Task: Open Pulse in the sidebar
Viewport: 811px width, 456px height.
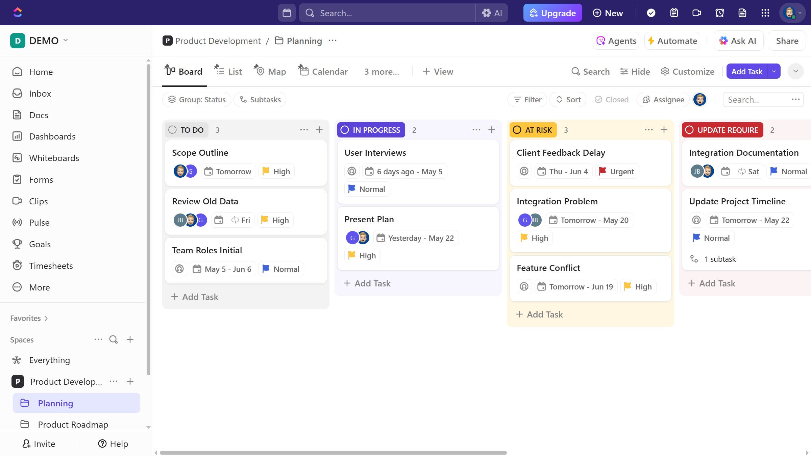Action: [39, 223]
